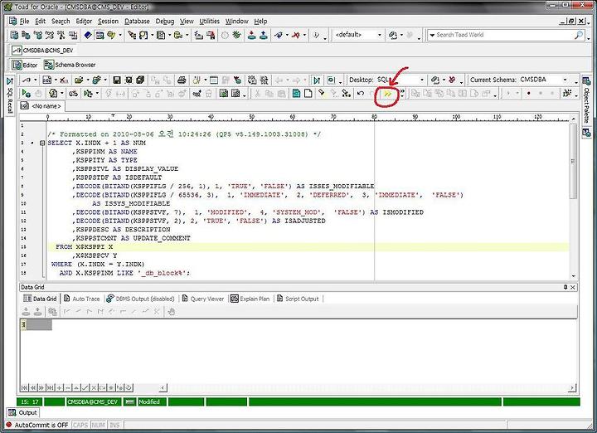The width and height of the screenshot is (597, 433).
Task: Open the SQL Recall side panel
Action: point(10,95)
